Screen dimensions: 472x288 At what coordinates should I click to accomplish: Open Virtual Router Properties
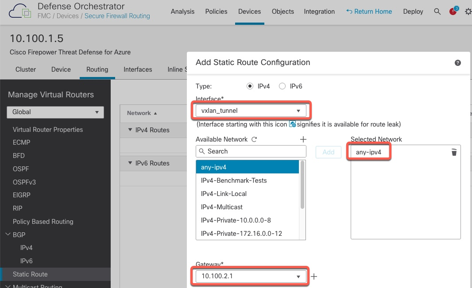coord(47,130)
